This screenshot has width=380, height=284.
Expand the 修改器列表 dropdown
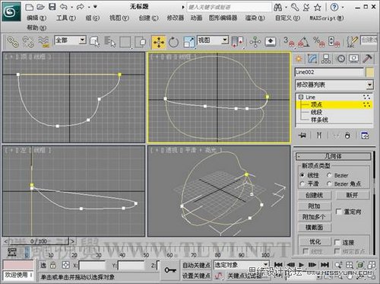click(369, 85)
